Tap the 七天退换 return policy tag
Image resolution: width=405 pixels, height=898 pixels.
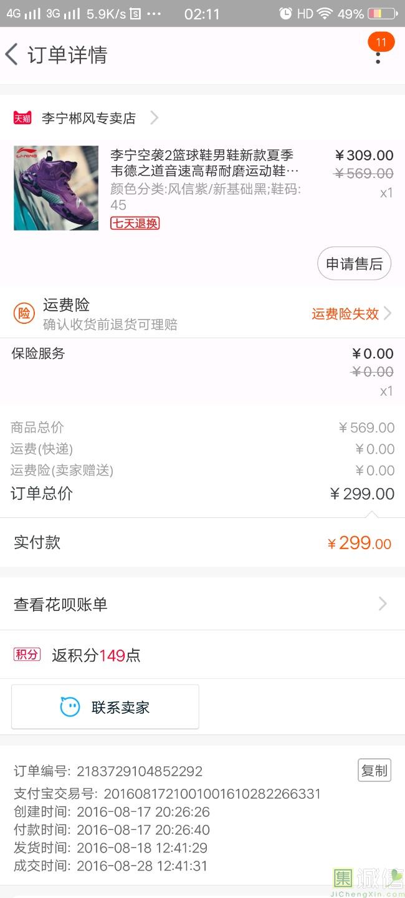click(135, 223)
